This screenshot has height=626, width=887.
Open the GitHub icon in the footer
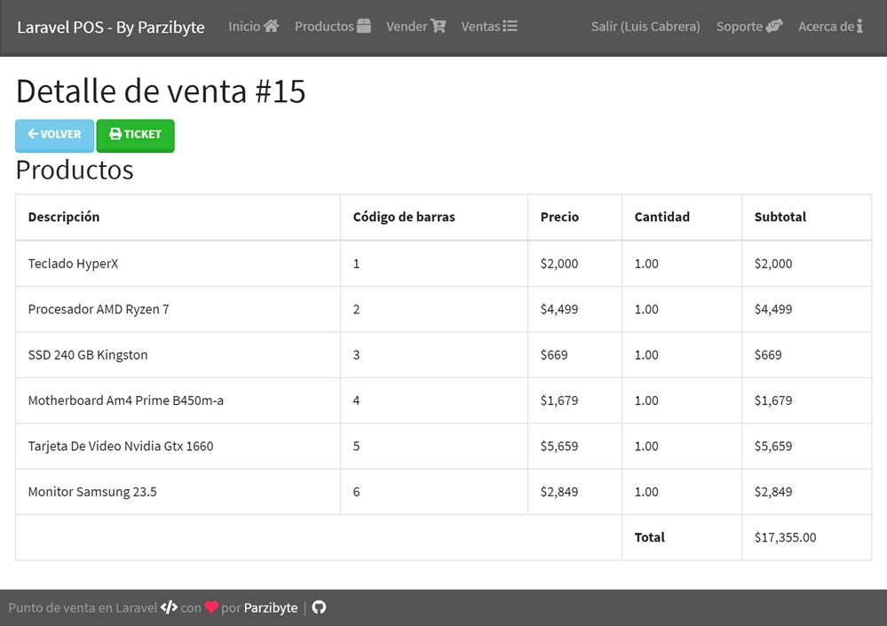click(x=319, y=607)
